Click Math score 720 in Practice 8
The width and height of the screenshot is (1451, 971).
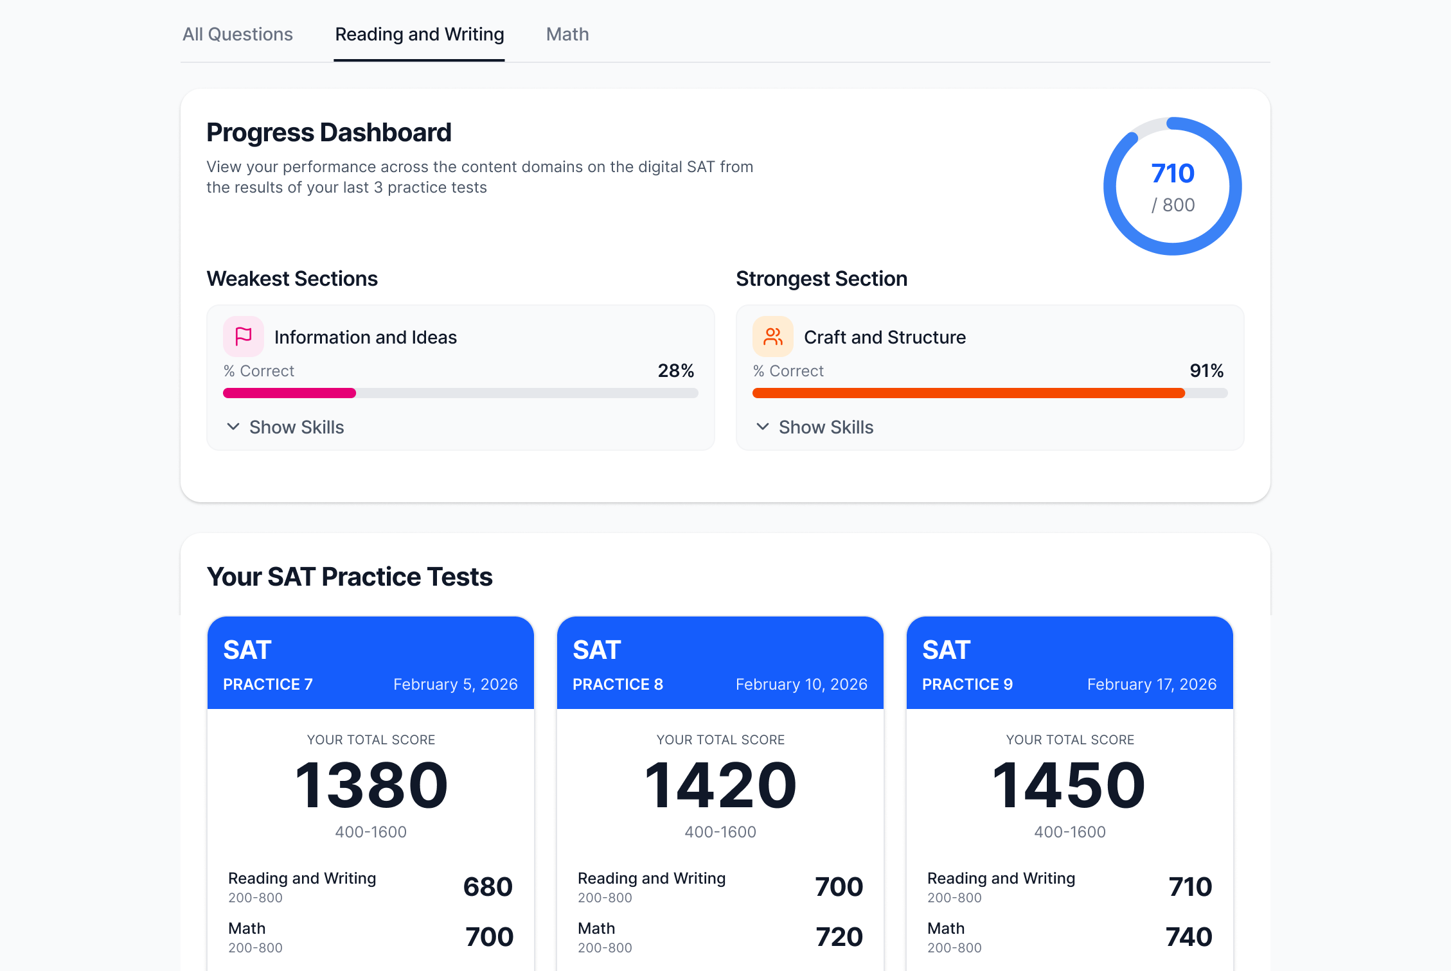pos(839,937)
